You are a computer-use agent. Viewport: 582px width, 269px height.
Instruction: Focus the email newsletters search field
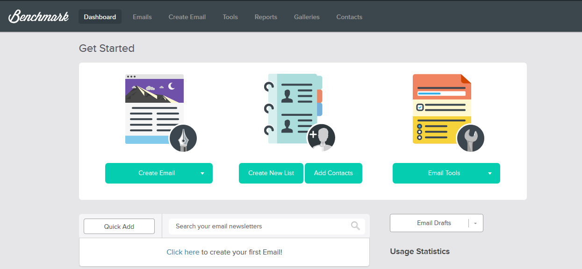(x=259, y=226)
